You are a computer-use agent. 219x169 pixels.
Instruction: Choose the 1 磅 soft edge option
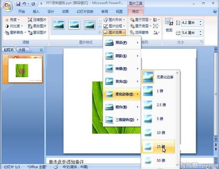[x=158, y=91]
